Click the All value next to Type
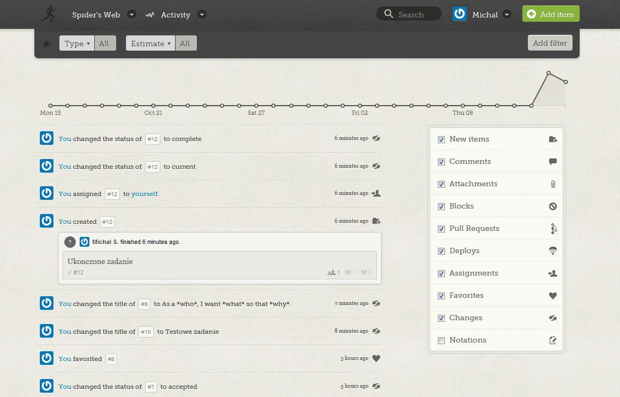Image resolution: width=620 pixels, height=397 pixels. point(105,44)
